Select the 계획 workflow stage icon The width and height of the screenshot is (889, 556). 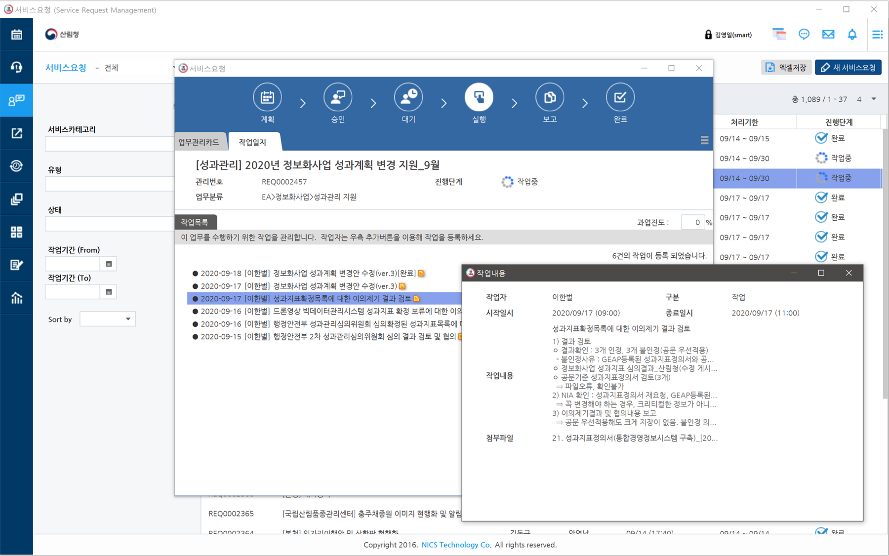coord(267,97)
